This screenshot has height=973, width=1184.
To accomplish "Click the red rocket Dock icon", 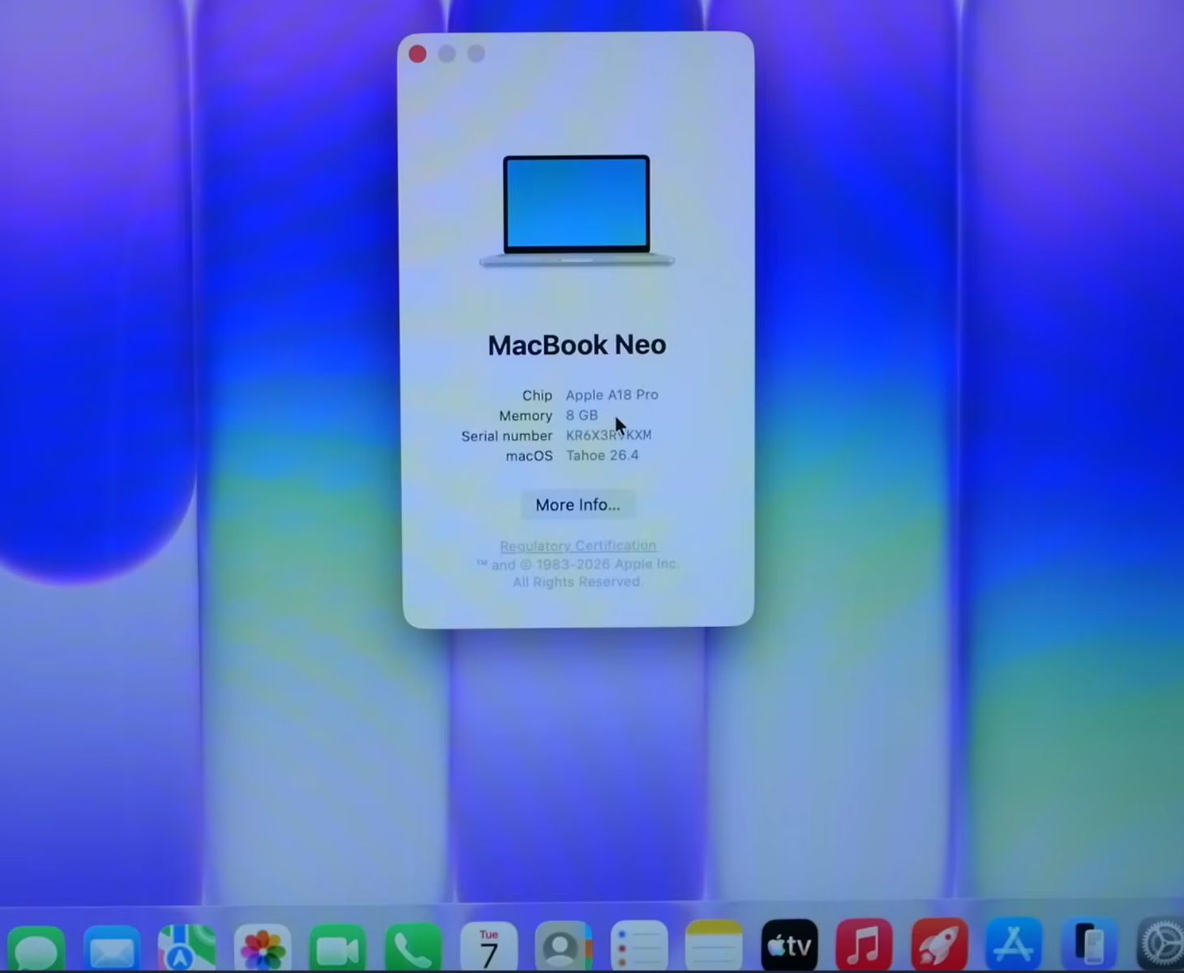I will (x=939, y=945).
